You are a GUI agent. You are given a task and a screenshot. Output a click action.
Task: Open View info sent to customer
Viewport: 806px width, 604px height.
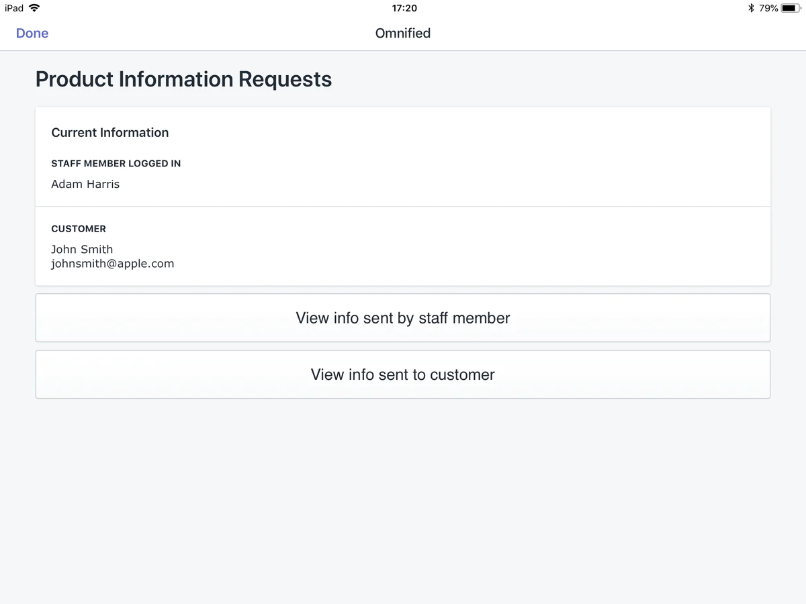tap(403, 374)
